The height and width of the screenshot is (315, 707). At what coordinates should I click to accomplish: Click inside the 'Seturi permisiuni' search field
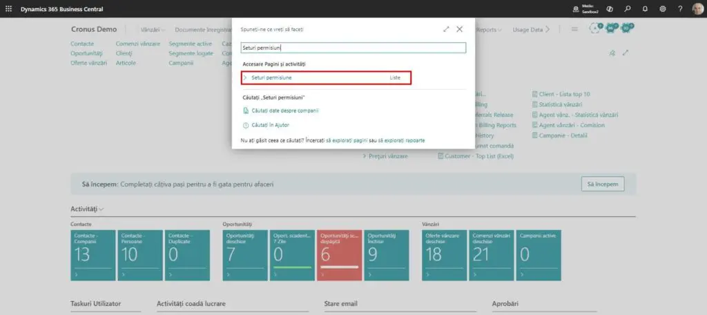click(x=353, y=48)
